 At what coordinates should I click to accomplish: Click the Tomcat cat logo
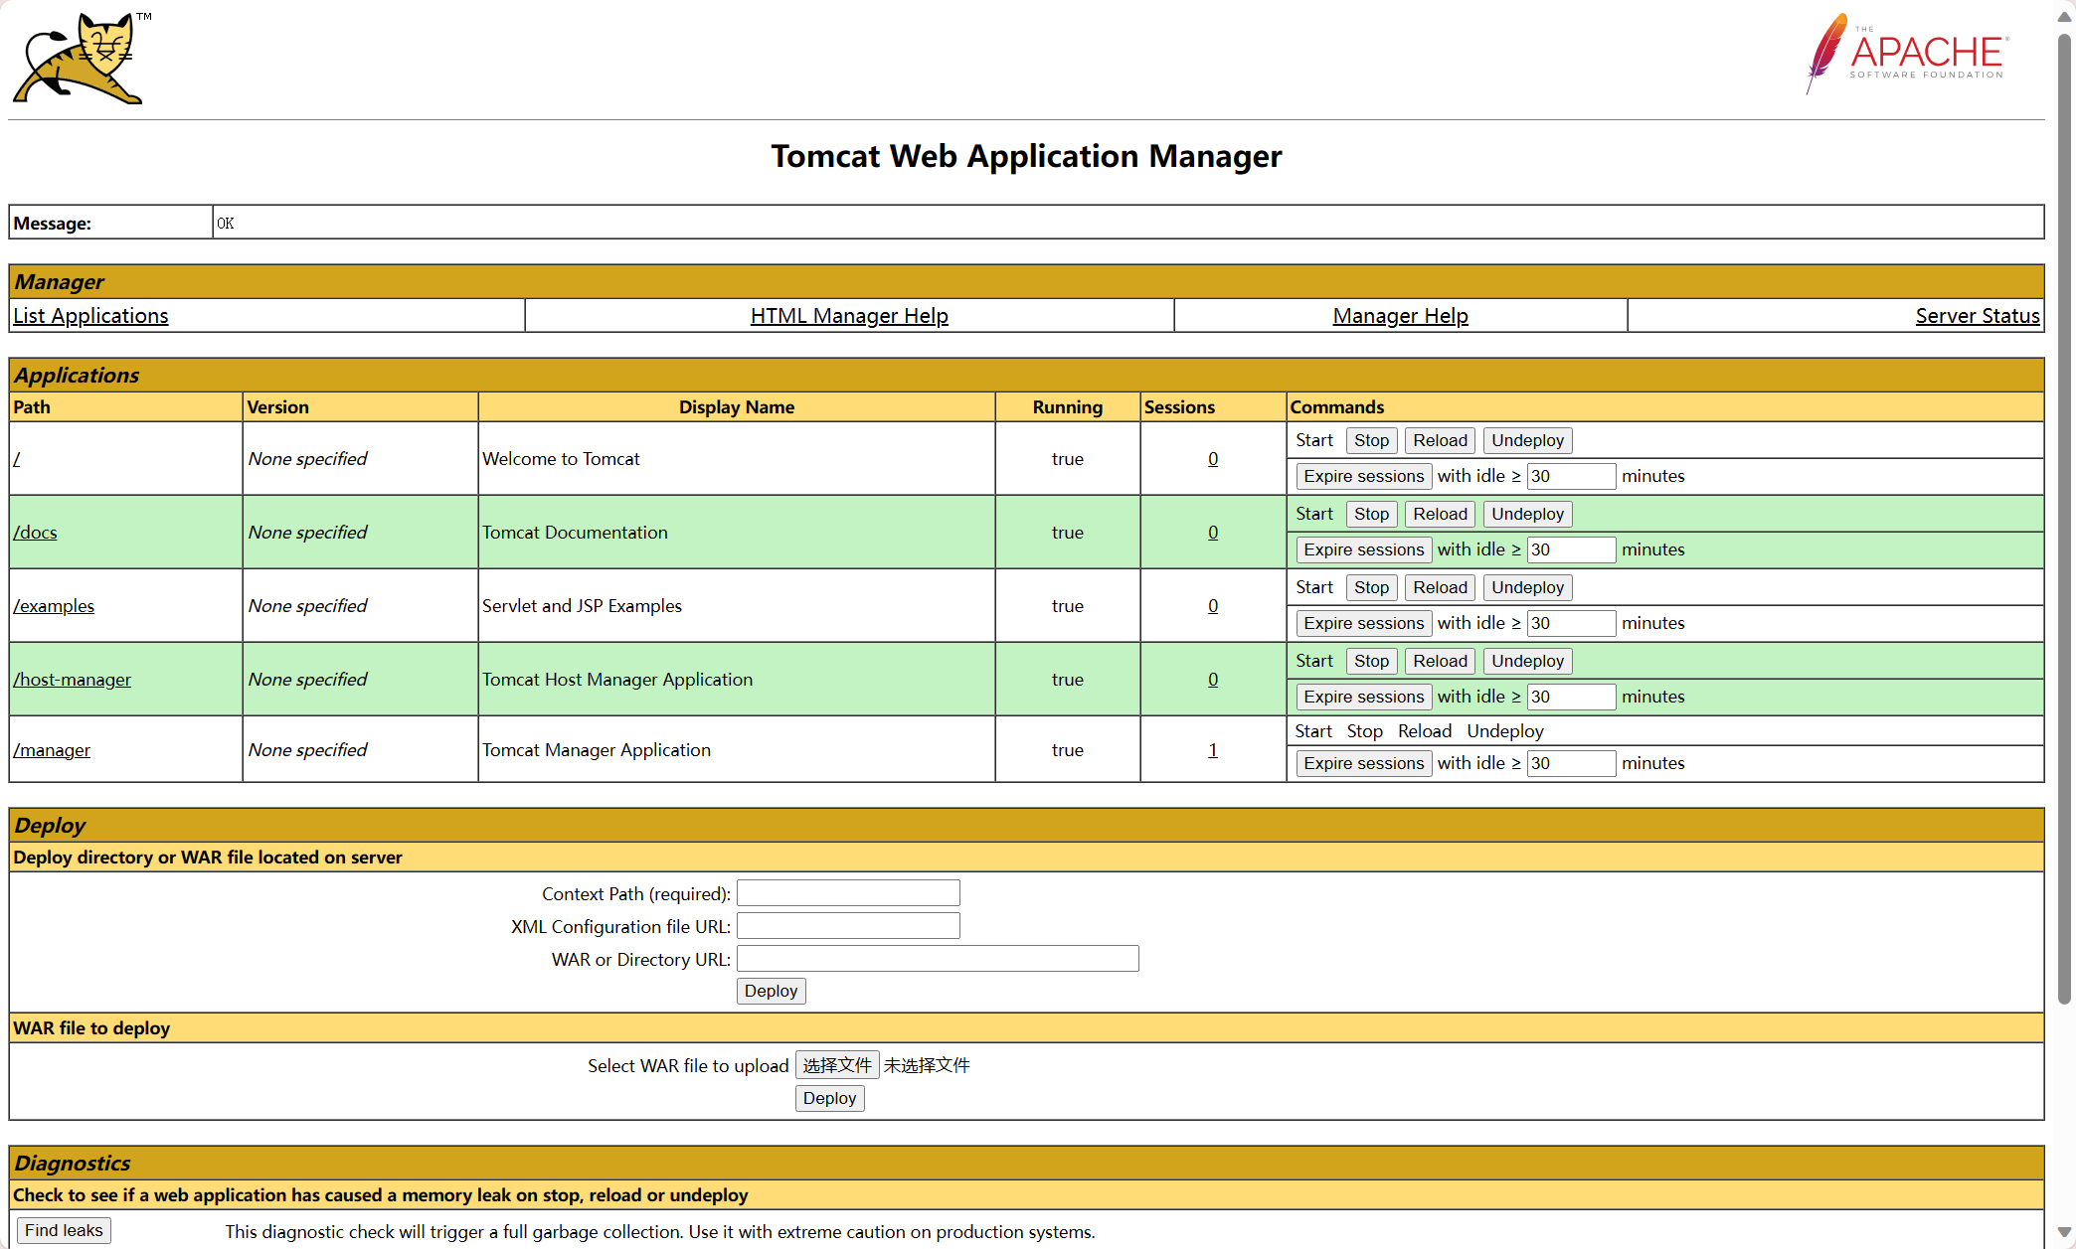point(80,60)
